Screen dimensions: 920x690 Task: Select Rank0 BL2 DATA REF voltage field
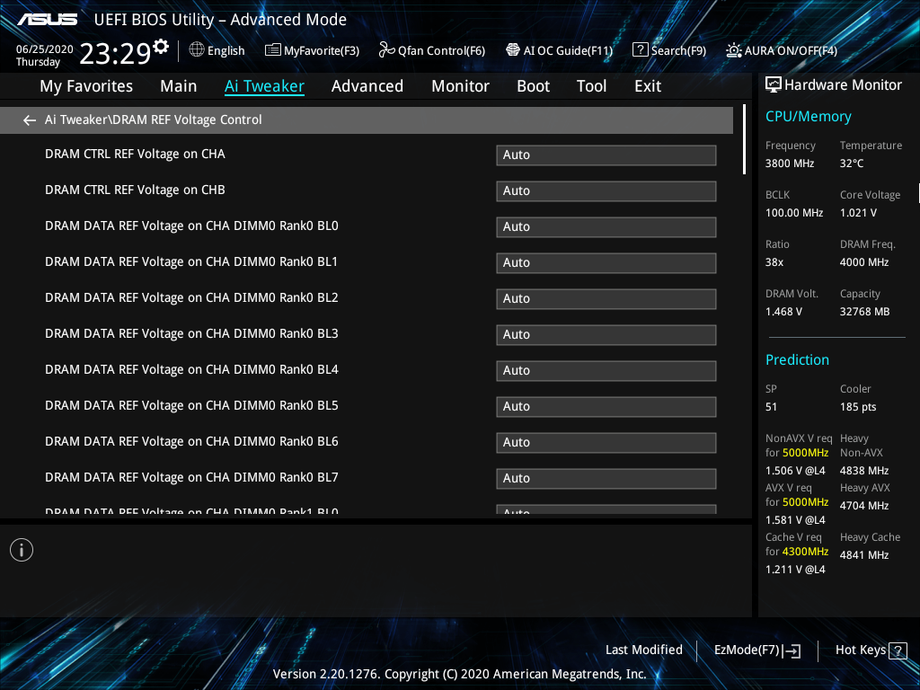pyautogui.click(x=606, y=298)
